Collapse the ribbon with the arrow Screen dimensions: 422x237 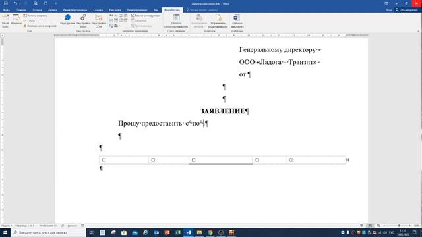point(418,31)
